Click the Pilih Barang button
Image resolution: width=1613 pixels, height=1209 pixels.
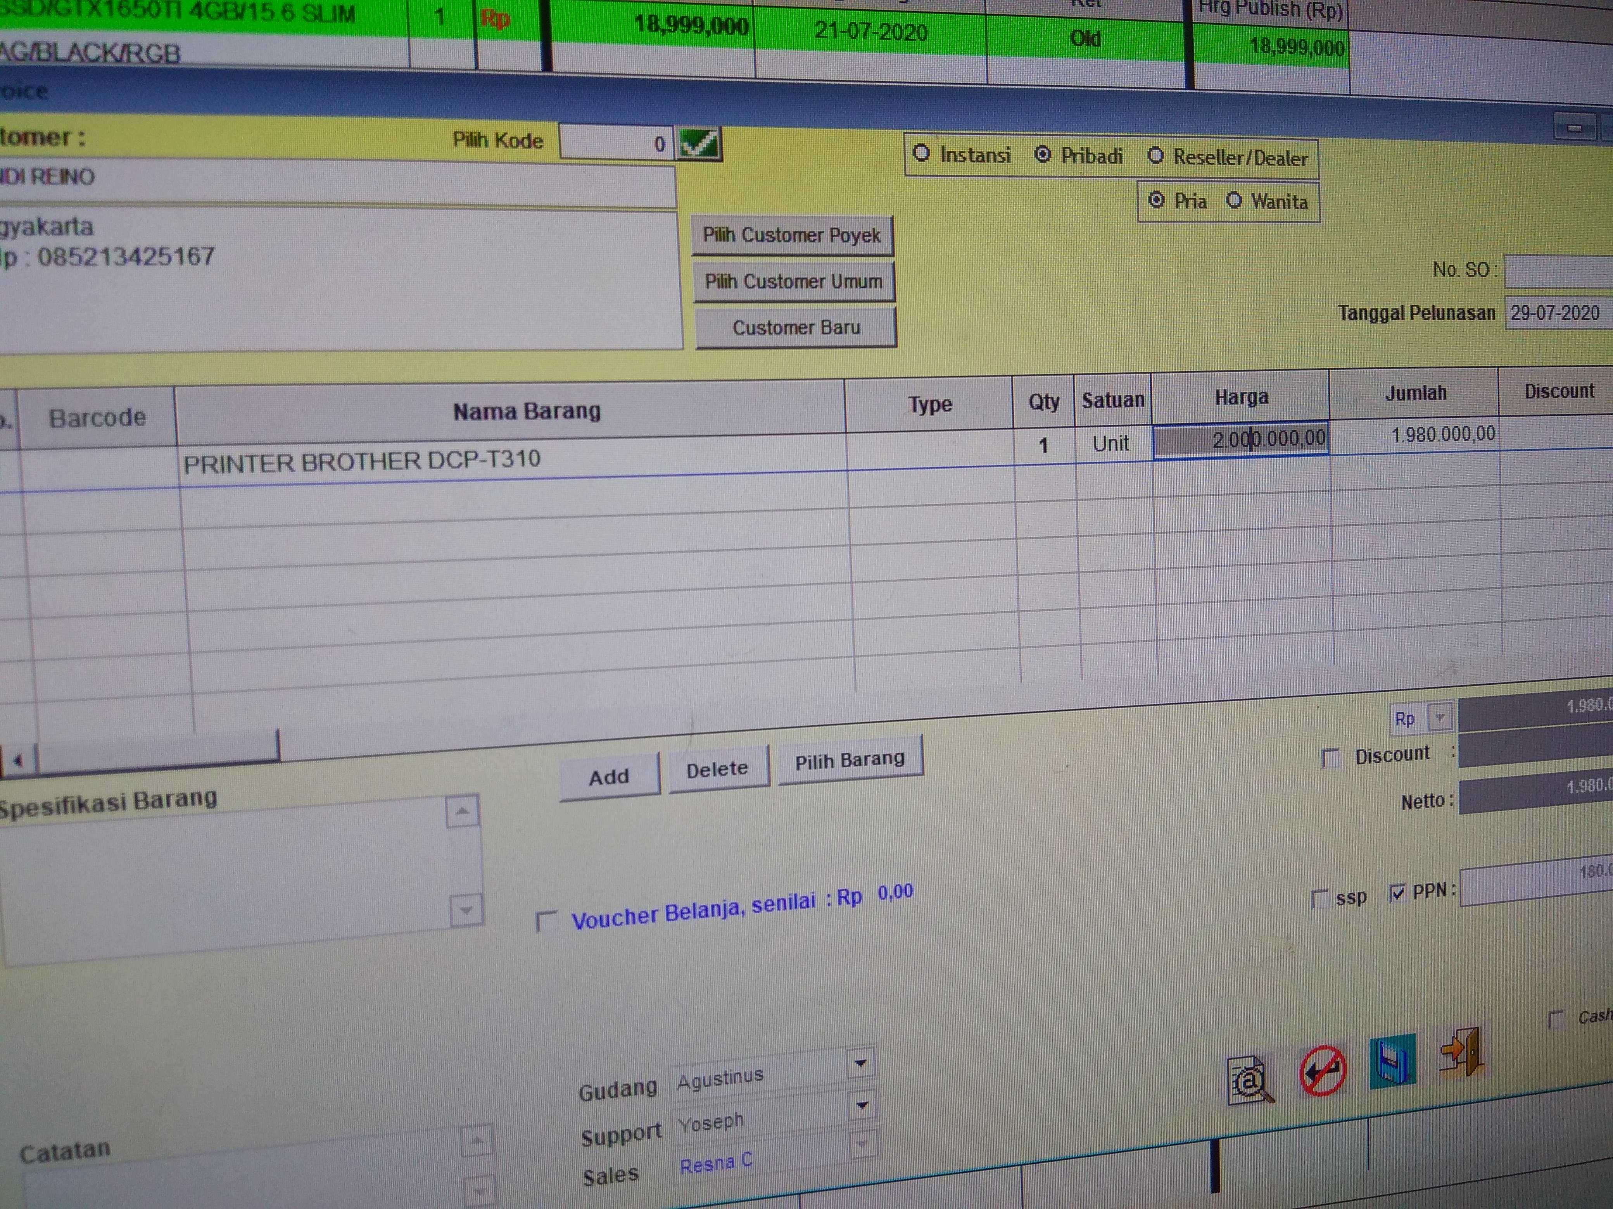tap(850, 761)
